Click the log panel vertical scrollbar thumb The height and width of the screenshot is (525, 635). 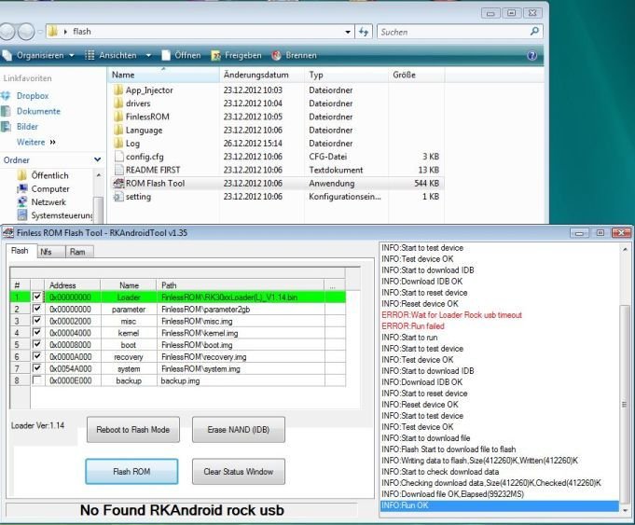point(625,404)
